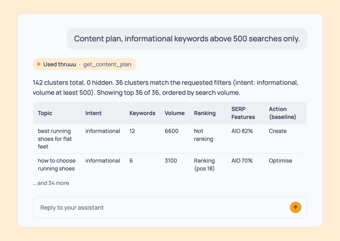Click the '... and 34 more' link
This screenshot has height=241, width=340.
pos(51,183)
